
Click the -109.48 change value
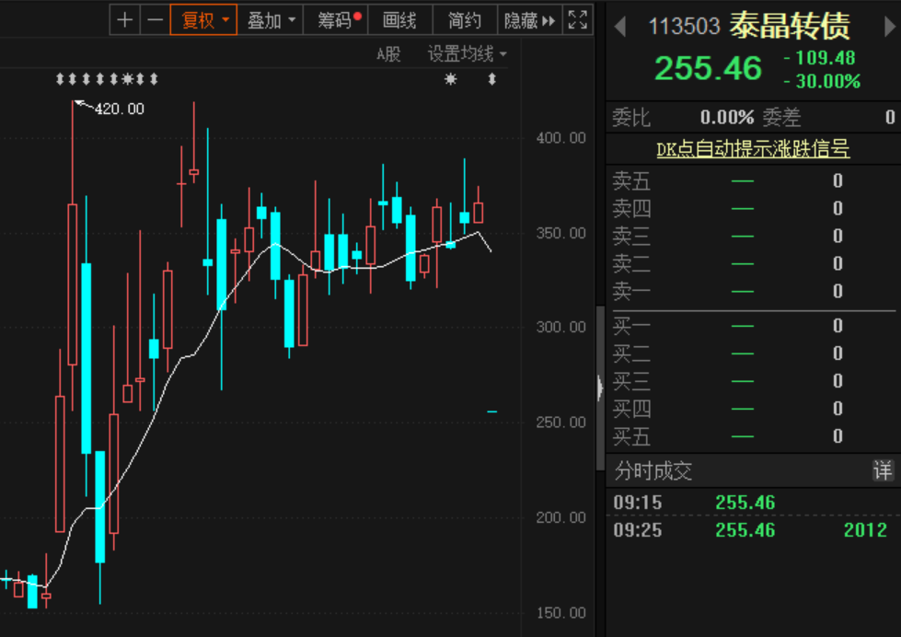tap(820, 57)
